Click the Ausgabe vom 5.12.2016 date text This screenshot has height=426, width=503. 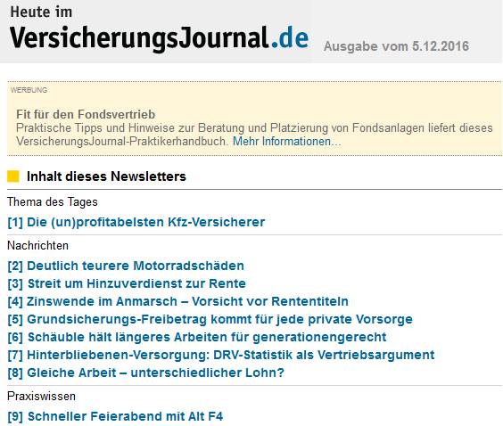coord(396,46)
